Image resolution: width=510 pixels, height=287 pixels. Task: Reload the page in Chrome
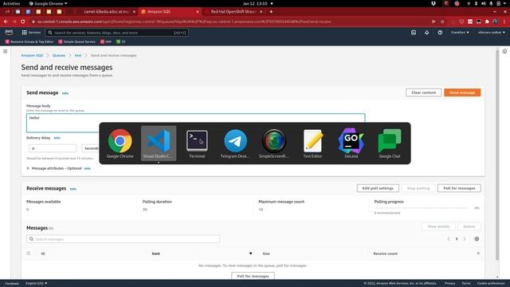(23, 22)
